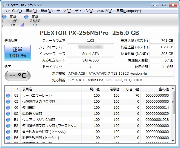The width and height of the screenshot is (180, 148).
Task: Open the ファイル(F) menu
Action: (x=13, y=11)
